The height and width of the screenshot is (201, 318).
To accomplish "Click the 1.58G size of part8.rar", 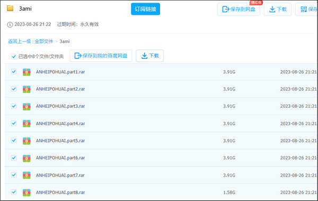I will (x=229, y=193).
